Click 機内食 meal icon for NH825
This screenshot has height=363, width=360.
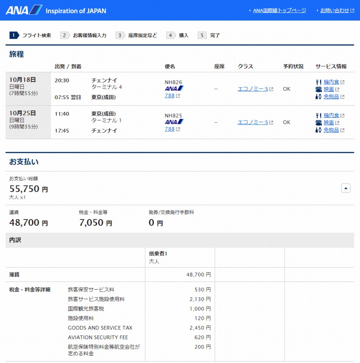click(318, 115)
